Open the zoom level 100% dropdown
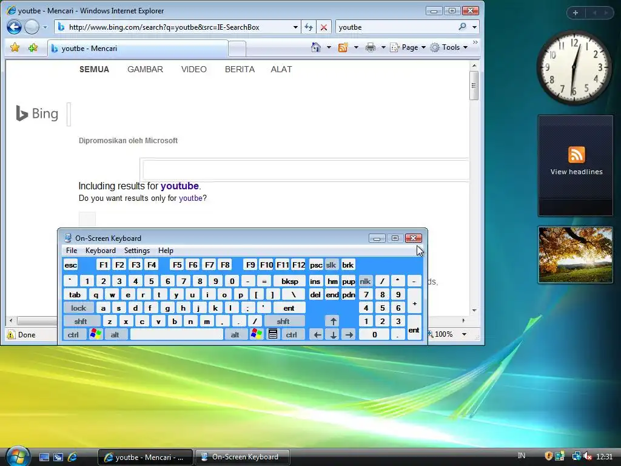 click(464, 334)
